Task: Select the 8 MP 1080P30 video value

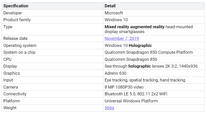Action: 124,87
